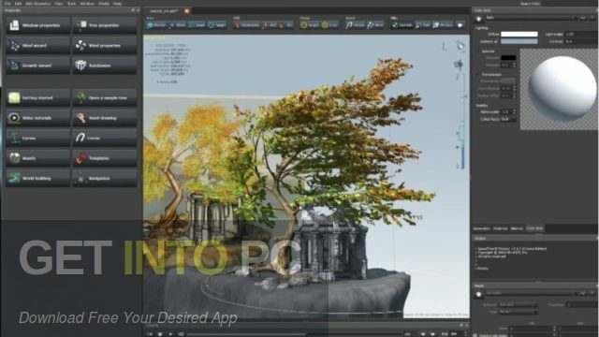The height and width of the screenshot is (337, 599).
Task: Open Window properties panel
Action: click(x=37, y=25)
